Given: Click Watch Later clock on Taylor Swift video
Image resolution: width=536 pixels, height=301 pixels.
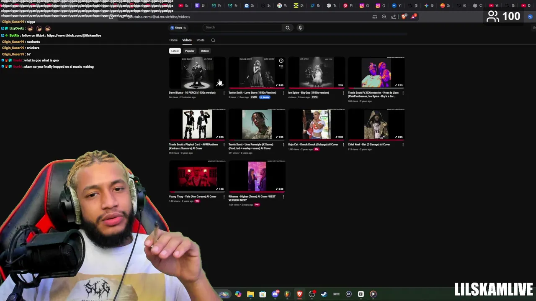Looking at the screenshot, I should click(281, 61).
